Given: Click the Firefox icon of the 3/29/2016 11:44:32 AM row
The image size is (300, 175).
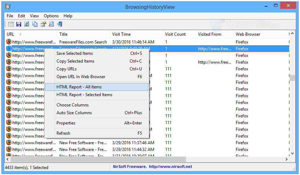Looking at the screenshot, I should coord(8,149).
